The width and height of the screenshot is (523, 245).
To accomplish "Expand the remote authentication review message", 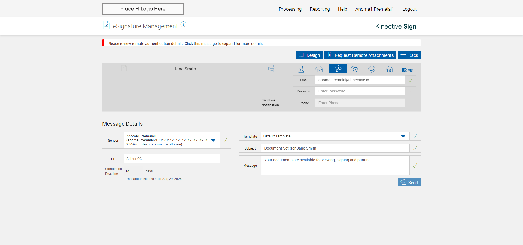I will 261,43.
